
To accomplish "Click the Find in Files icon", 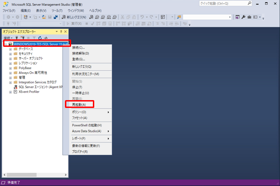I will (x=179, y=17).
